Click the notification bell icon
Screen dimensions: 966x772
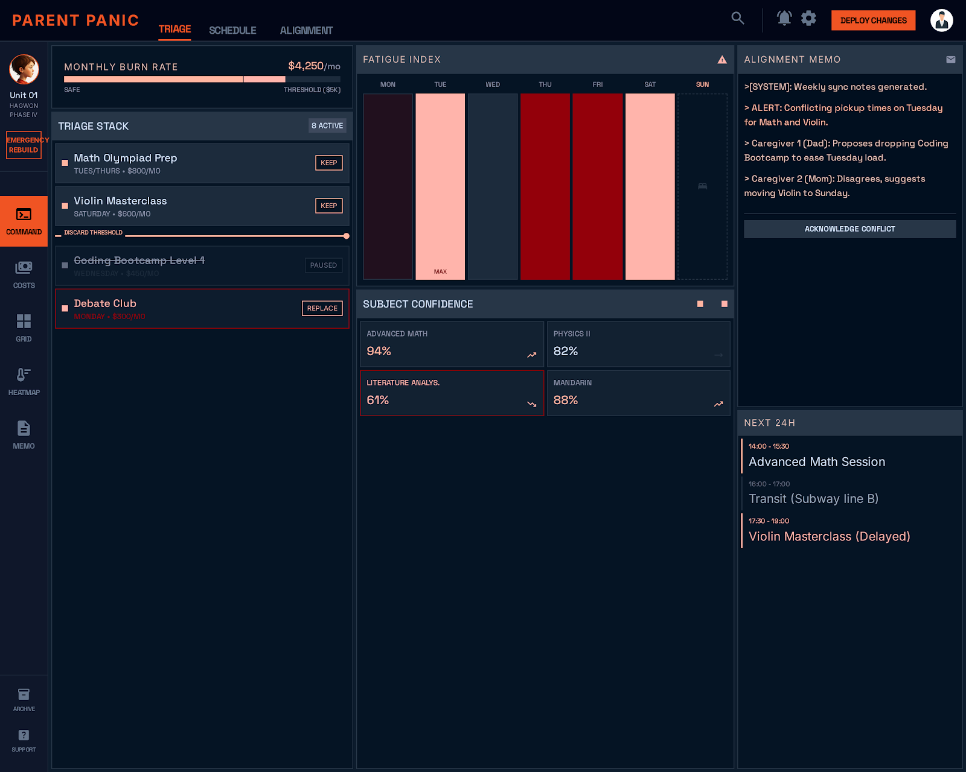point(784,18)
